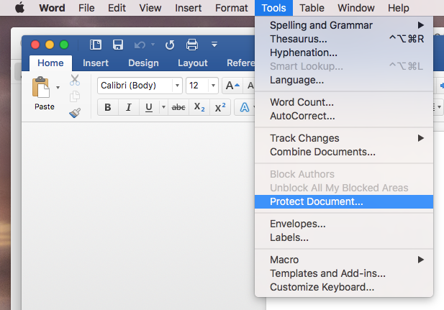444x310 pixels.
Task: Expand the Macro submenu
Action: [x=344, y=260]
